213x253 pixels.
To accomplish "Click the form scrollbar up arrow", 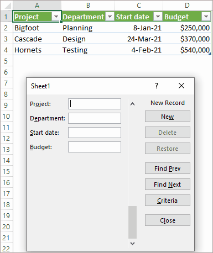I will 132,104.
